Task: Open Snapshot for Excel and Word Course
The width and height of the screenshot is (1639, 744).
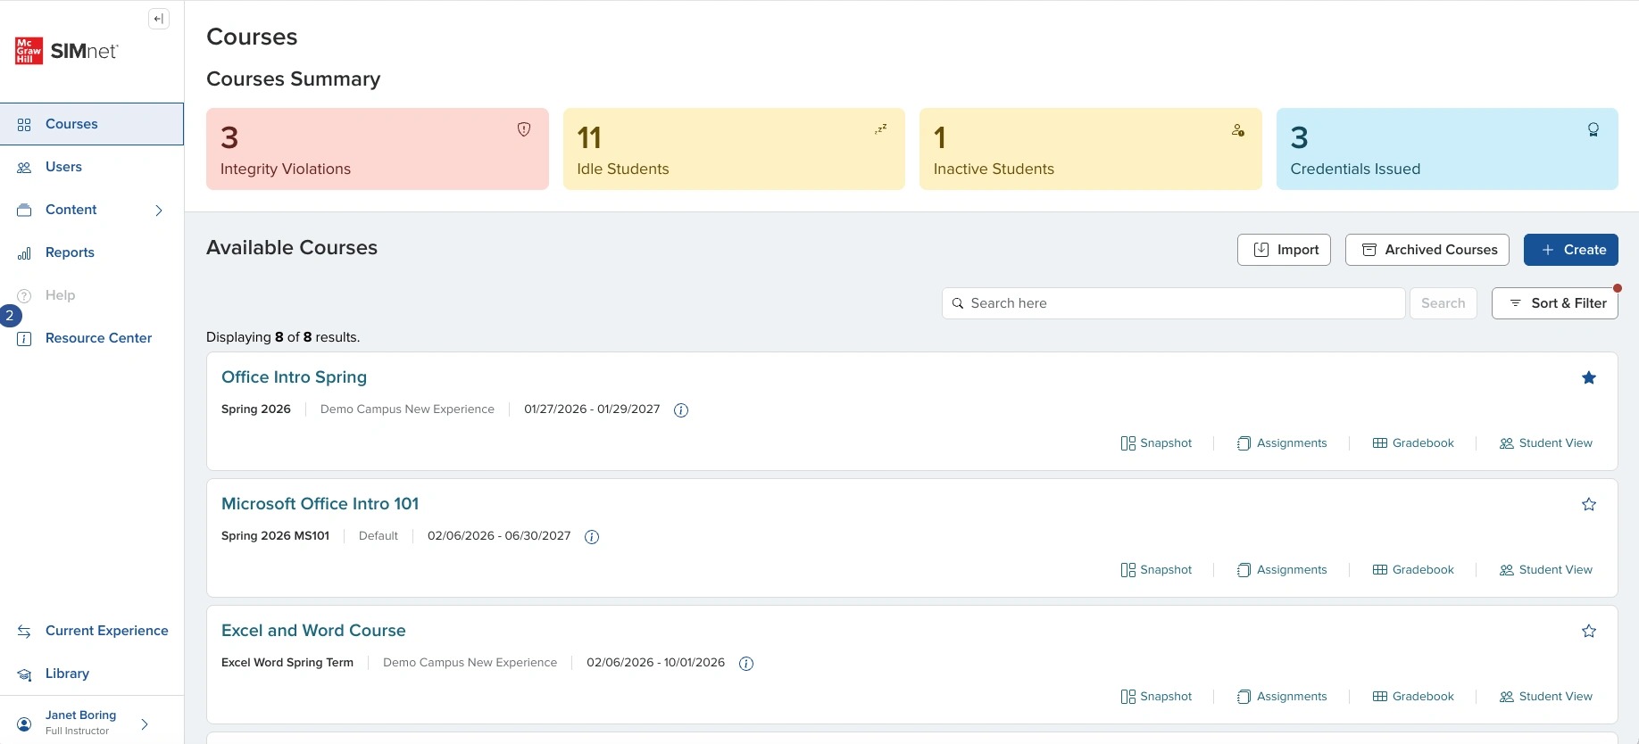Action: pyautogui.click(x=1156, y=697)
